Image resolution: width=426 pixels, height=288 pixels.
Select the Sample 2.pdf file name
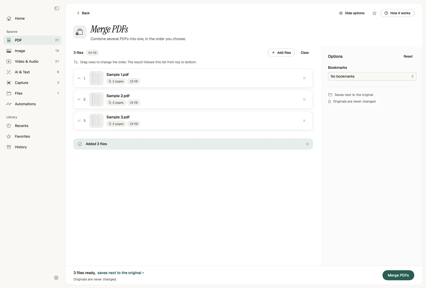click(118, 96)
